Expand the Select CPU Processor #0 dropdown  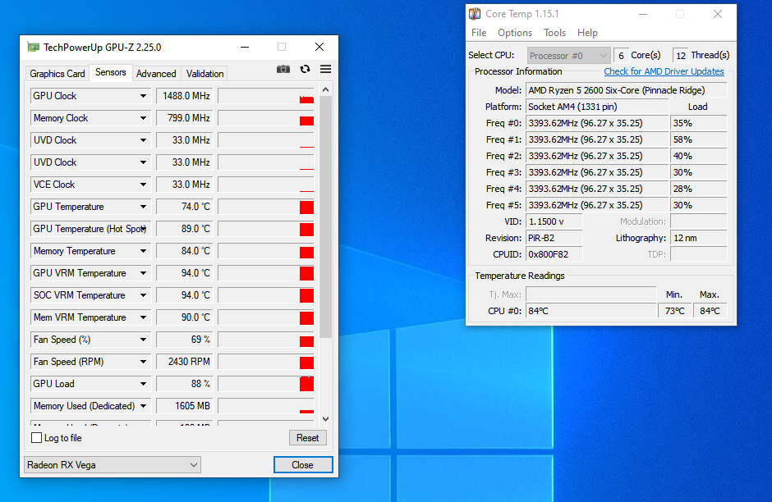pyautogui.click(x=568, y=56)
